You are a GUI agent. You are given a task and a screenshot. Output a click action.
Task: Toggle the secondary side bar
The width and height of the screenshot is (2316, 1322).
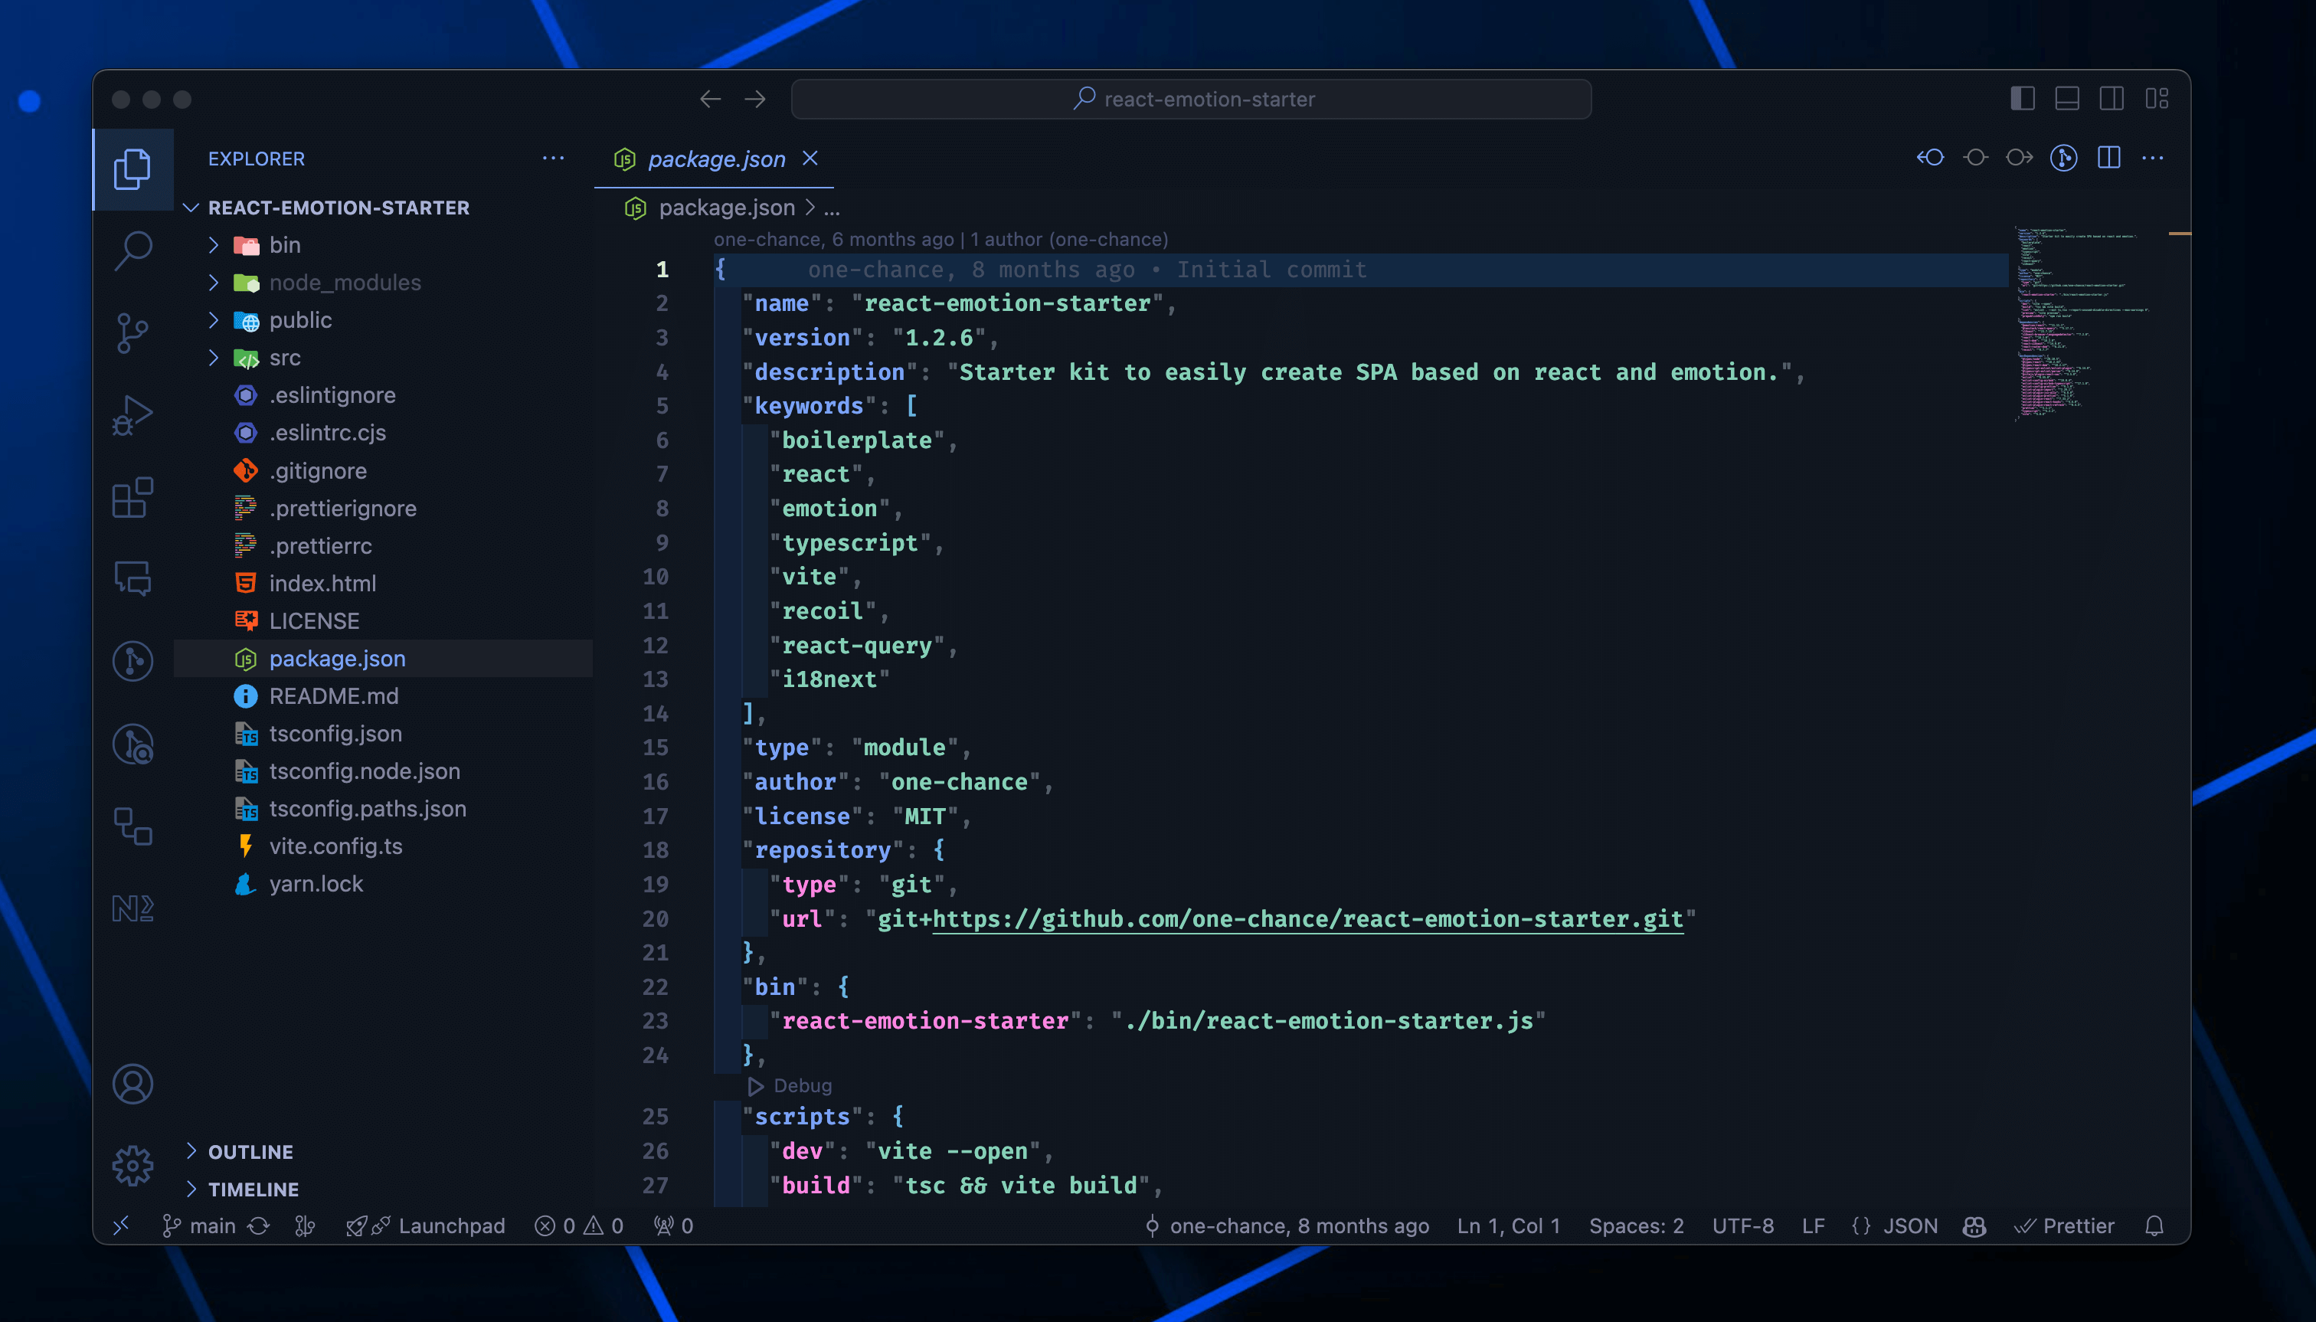point(2111,98)
